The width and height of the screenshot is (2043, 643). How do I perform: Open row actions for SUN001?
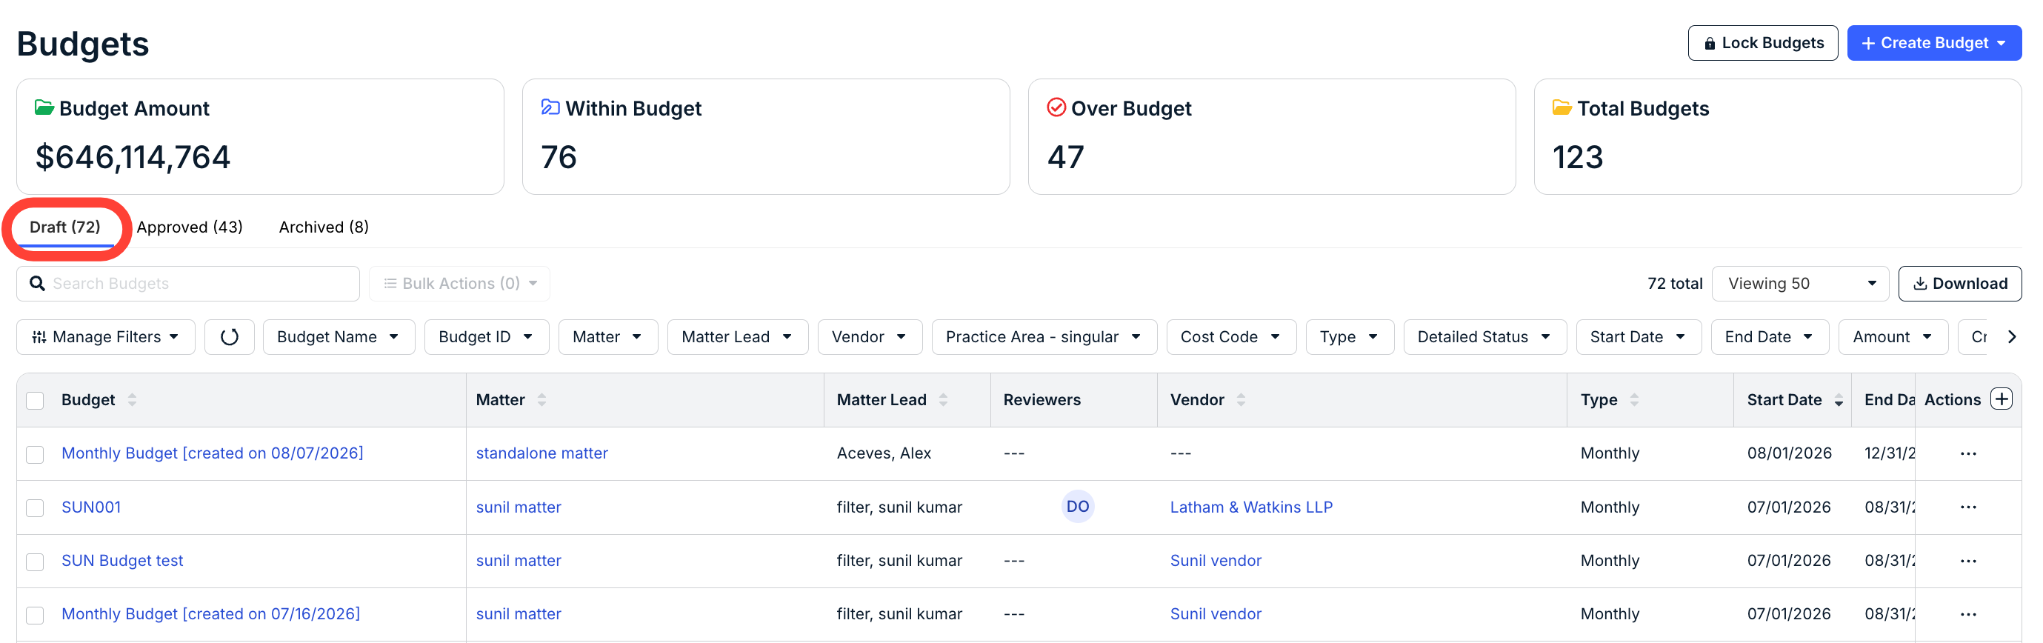(x=1967, y=507)
